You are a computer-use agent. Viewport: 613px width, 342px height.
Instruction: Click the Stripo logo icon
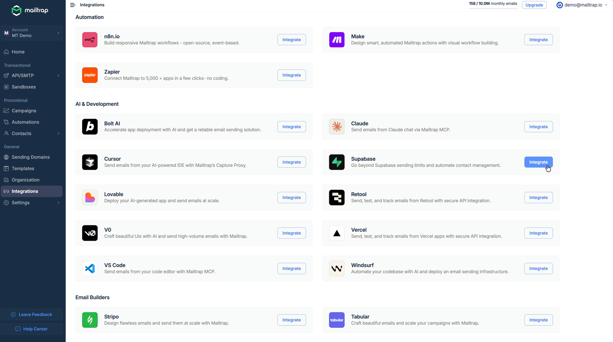tap(90, 320)
